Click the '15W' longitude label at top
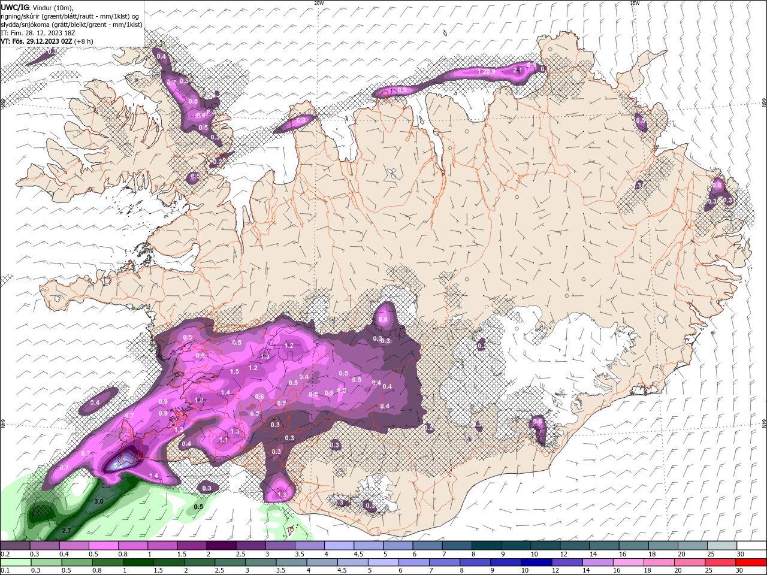Viewport: 767px width, 575px height. point(635,3)
